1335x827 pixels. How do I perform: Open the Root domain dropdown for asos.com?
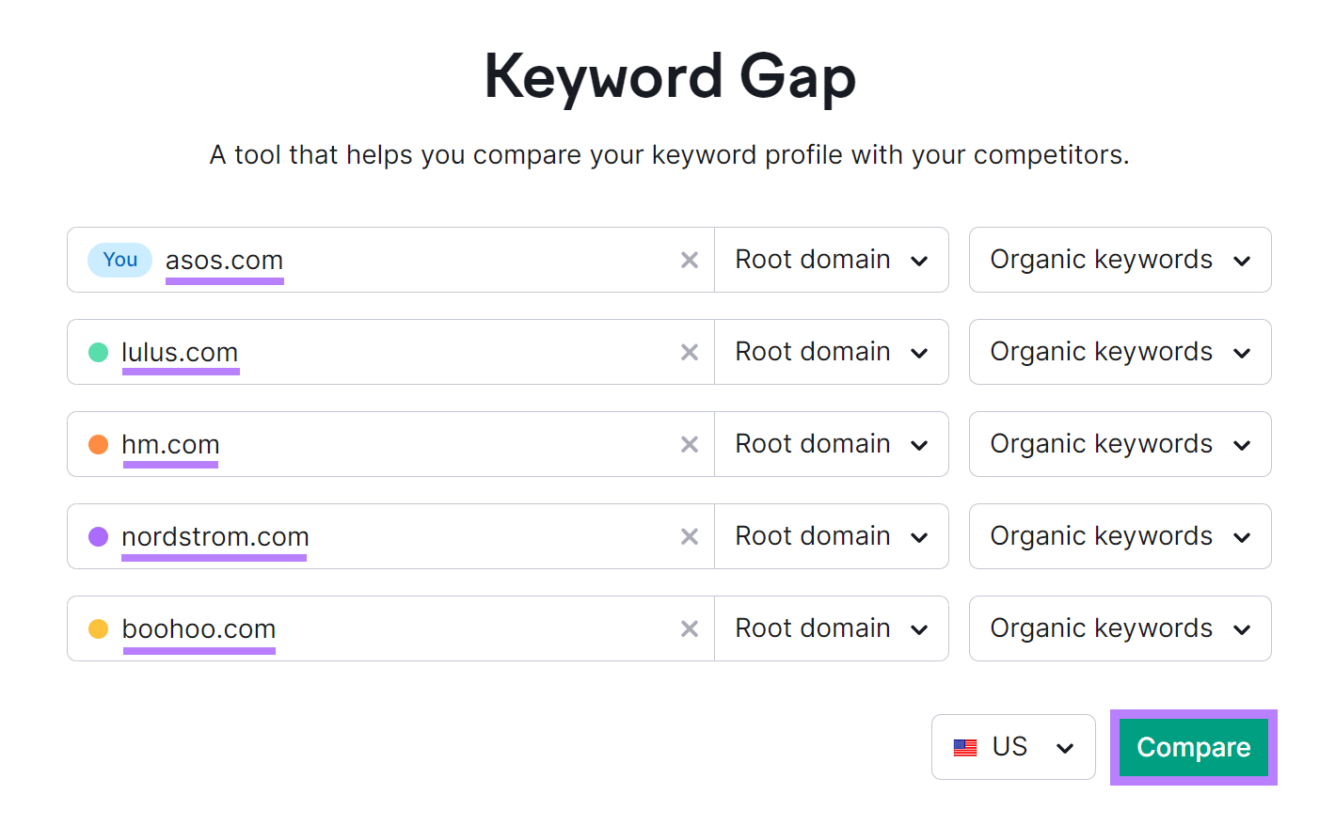tap(831, 260)
